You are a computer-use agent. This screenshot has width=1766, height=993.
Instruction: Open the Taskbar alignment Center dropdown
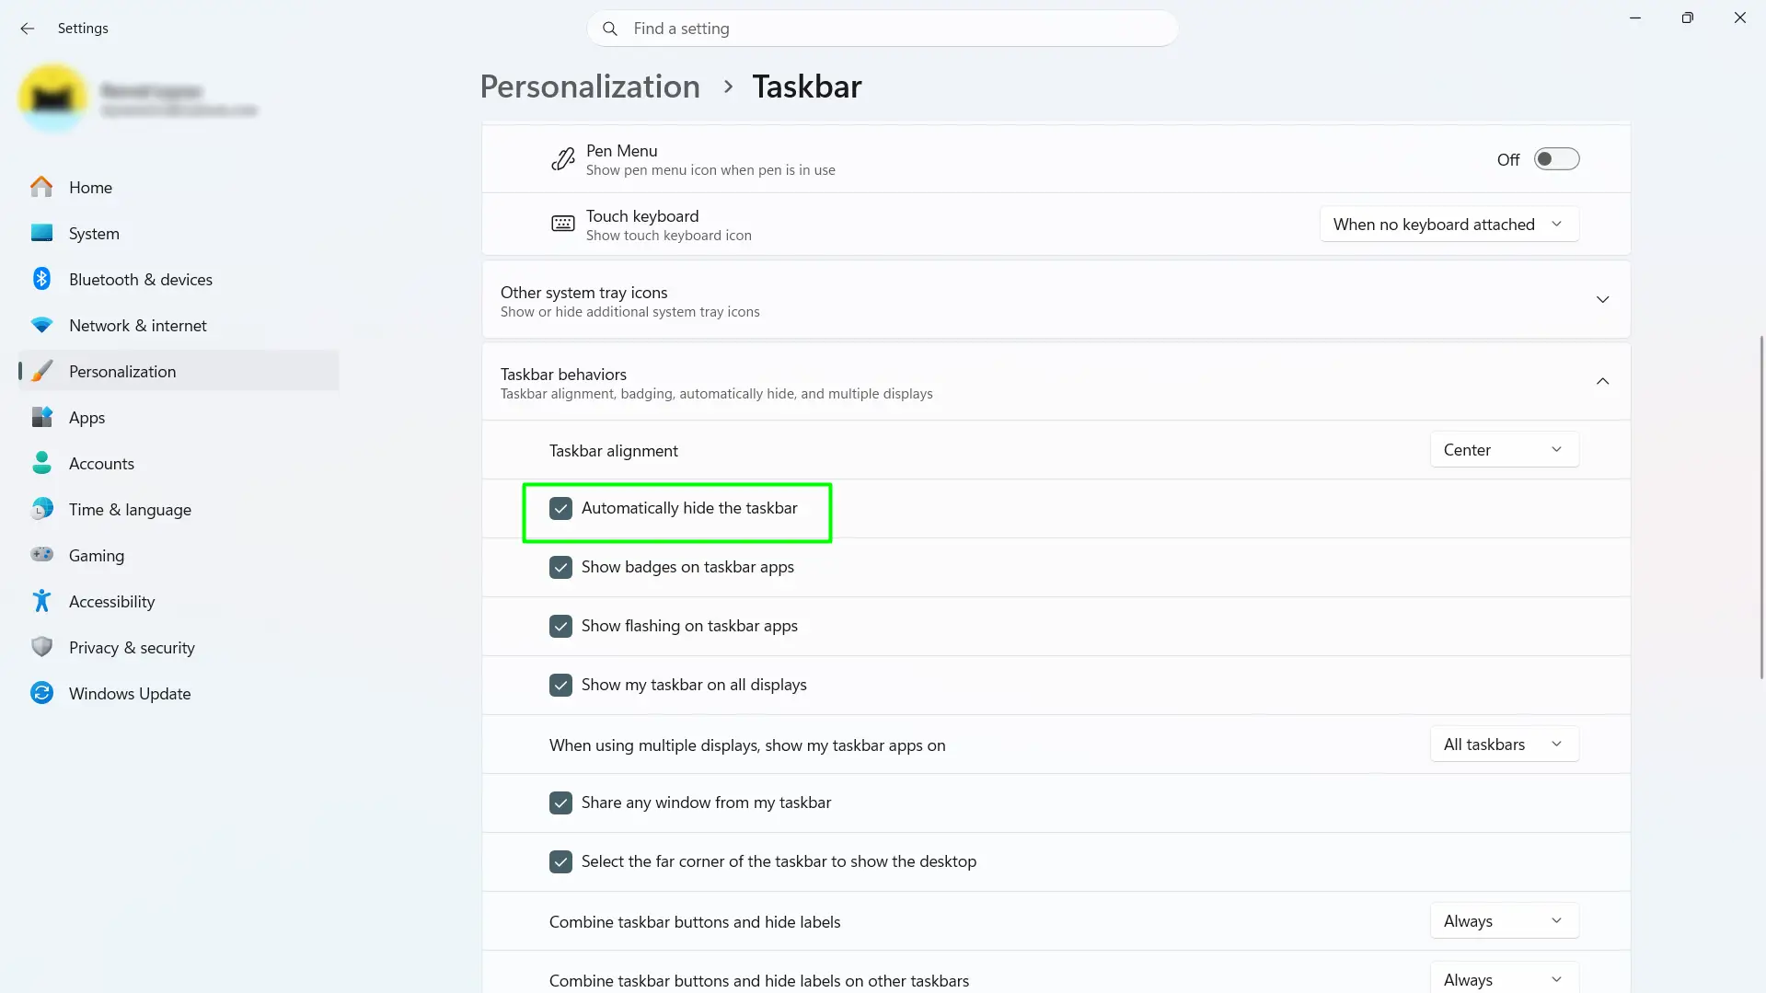[1504, 450]
